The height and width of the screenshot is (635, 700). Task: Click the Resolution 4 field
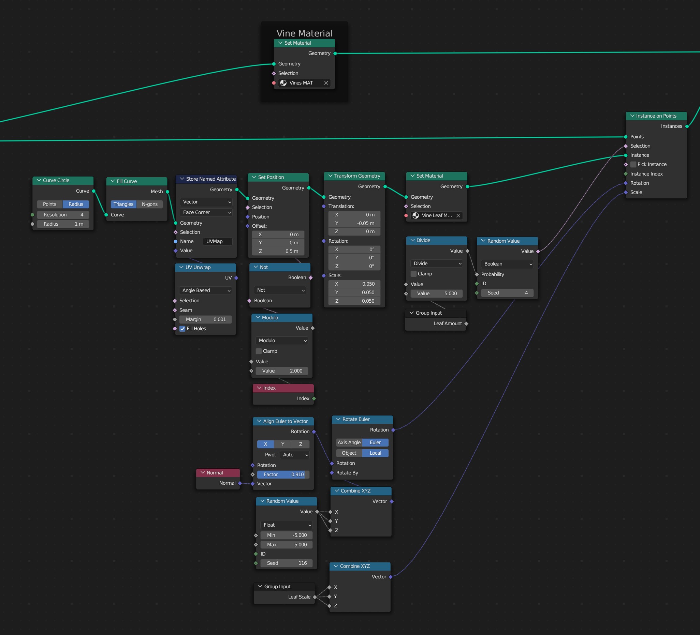63,215
